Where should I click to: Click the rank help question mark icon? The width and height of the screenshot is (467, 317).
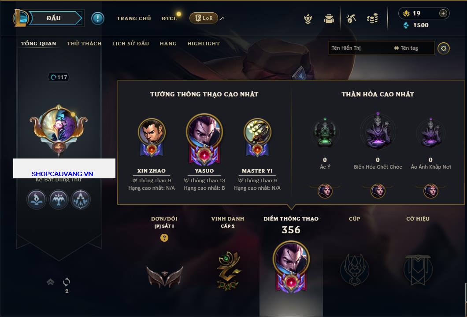pos(164,237)
